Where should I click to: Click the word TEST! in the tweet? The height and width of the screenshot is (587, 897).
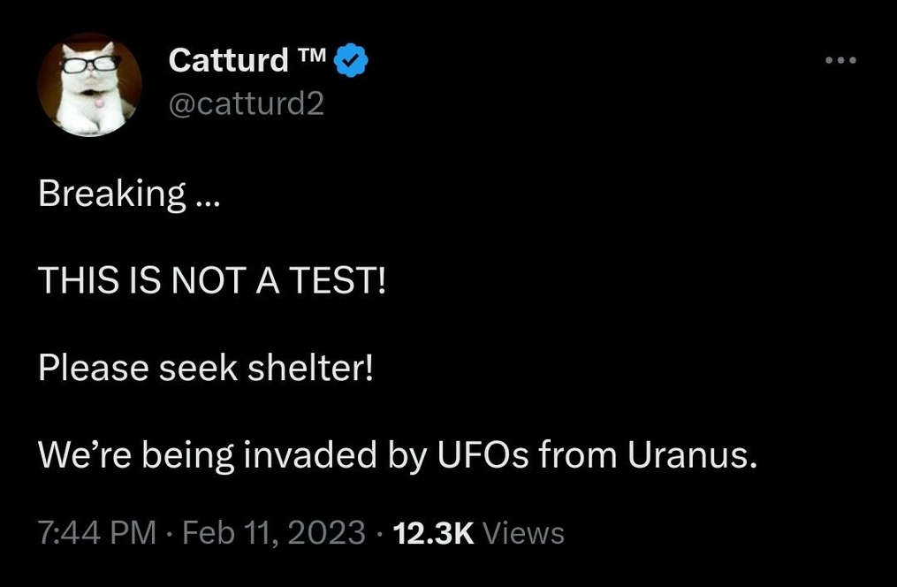338,281
